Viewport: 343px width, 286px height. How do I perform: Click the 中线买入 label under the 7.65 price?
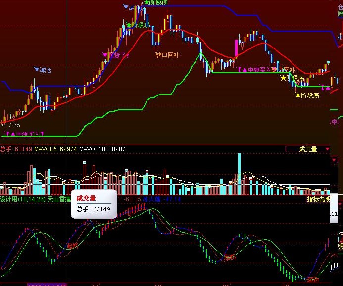point(24,134)
